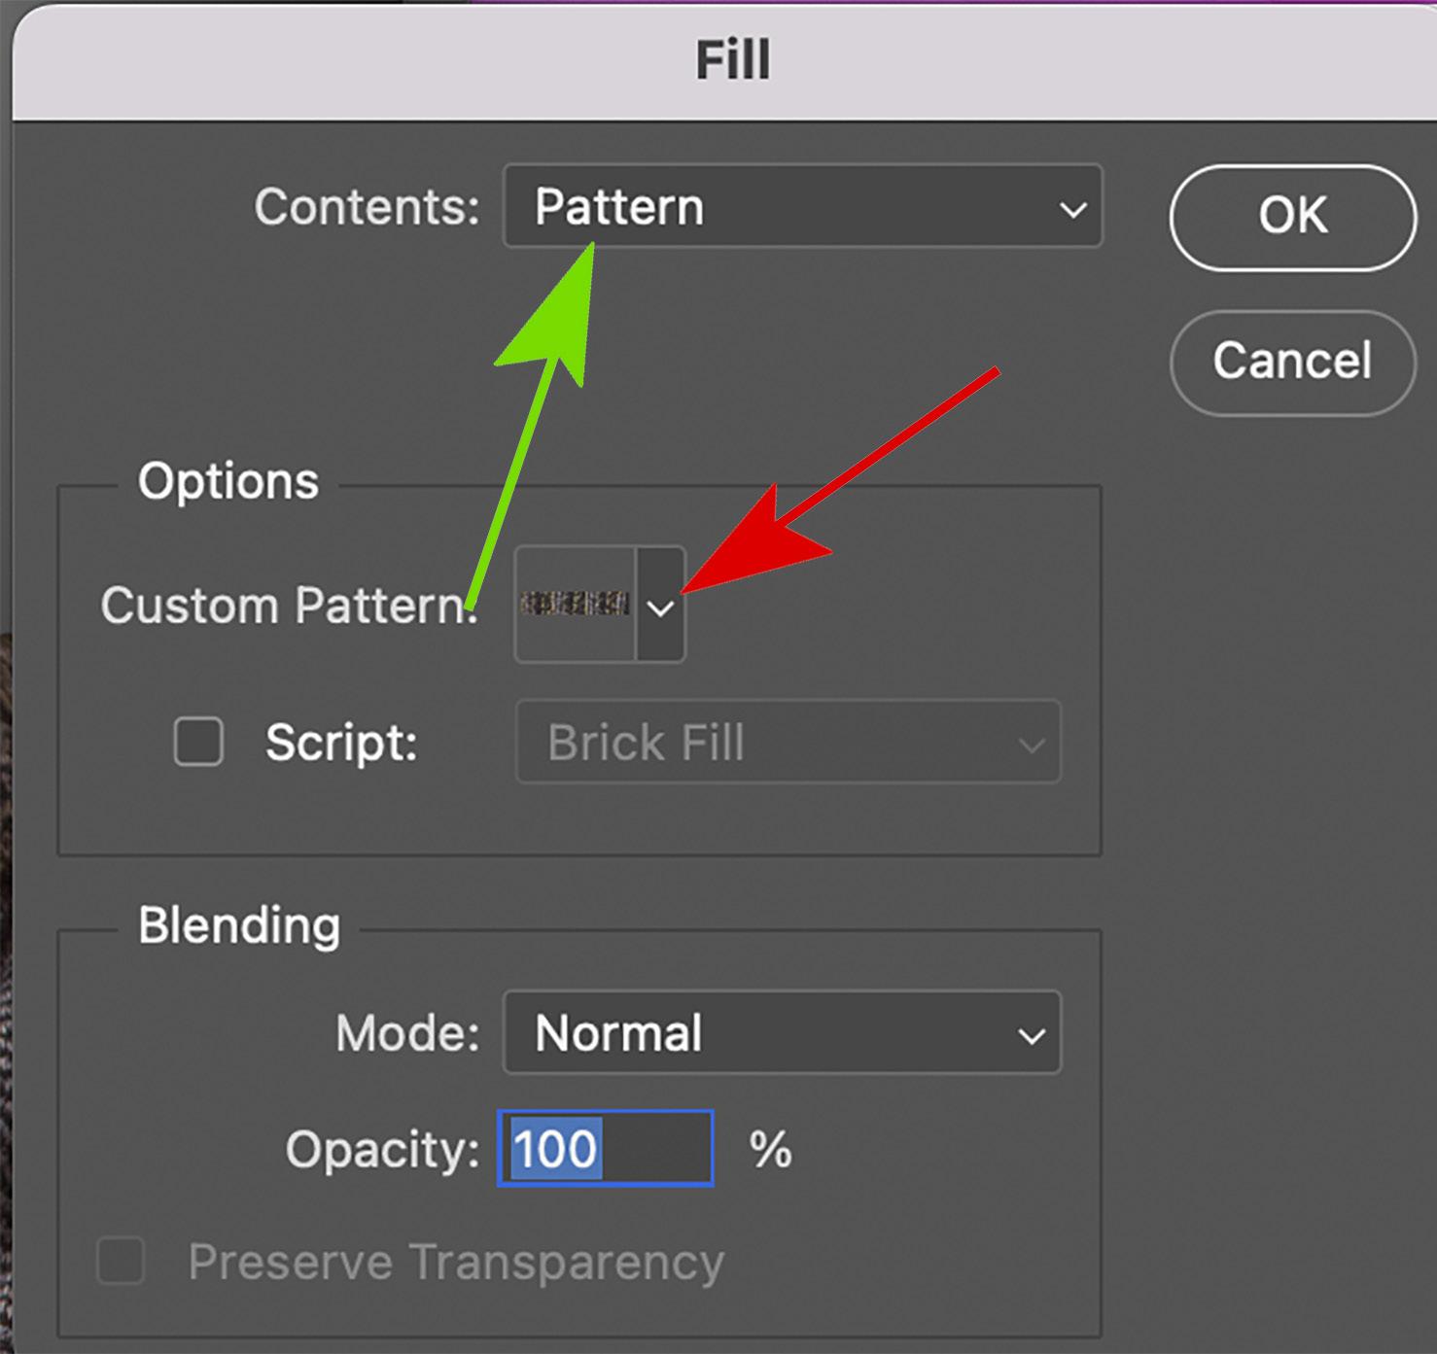Click the Opacity value field
Screen dimensions: 1437x1354
tap(606, 1148)
